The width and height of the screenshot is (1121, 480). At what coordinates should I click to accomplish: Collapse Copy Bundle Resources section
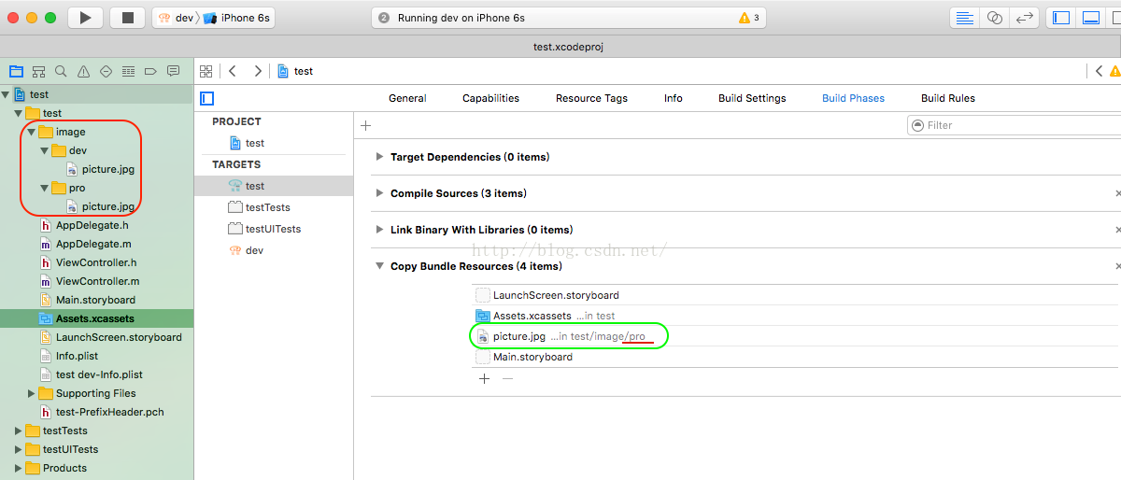click(379, 266)
